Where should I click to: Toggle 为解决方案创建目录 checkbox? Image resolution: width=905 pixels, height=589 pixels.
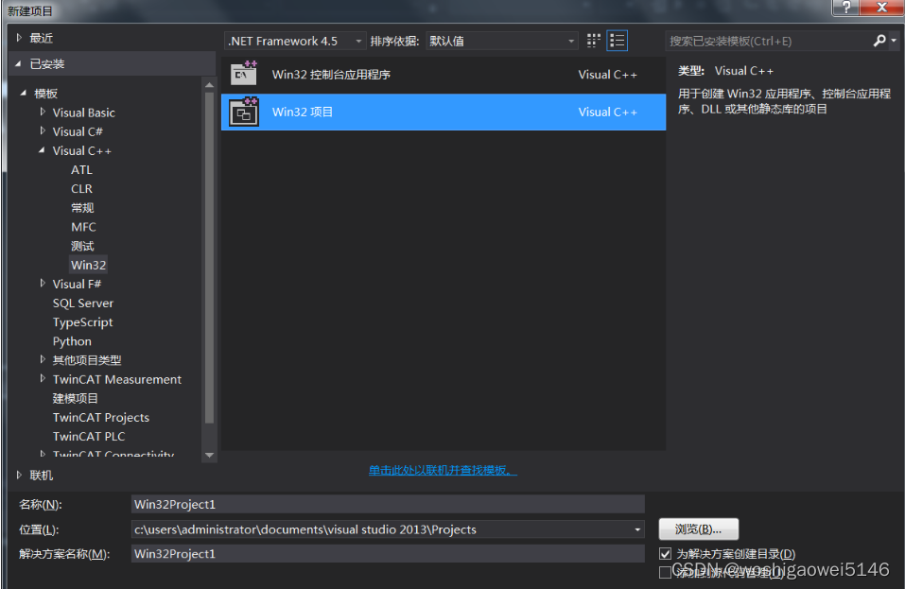[665, 554]
